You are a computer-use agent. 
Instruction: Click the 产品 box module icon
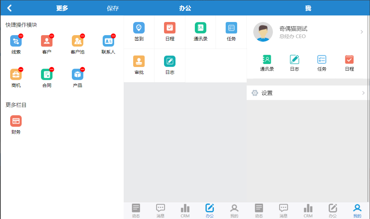pyautogui.click(x=77, y=75)
